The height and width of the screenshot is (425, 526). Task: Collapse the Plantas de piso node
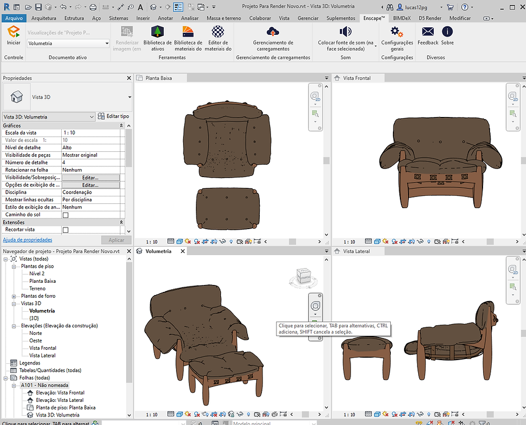tap(14, 267)
